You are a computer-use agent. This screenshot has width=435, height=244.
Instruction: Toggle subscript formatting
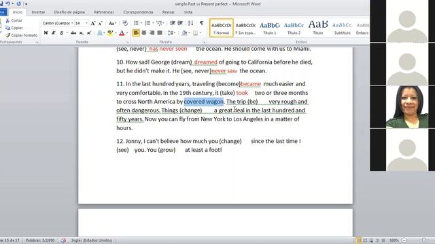(x=82, y=33)
